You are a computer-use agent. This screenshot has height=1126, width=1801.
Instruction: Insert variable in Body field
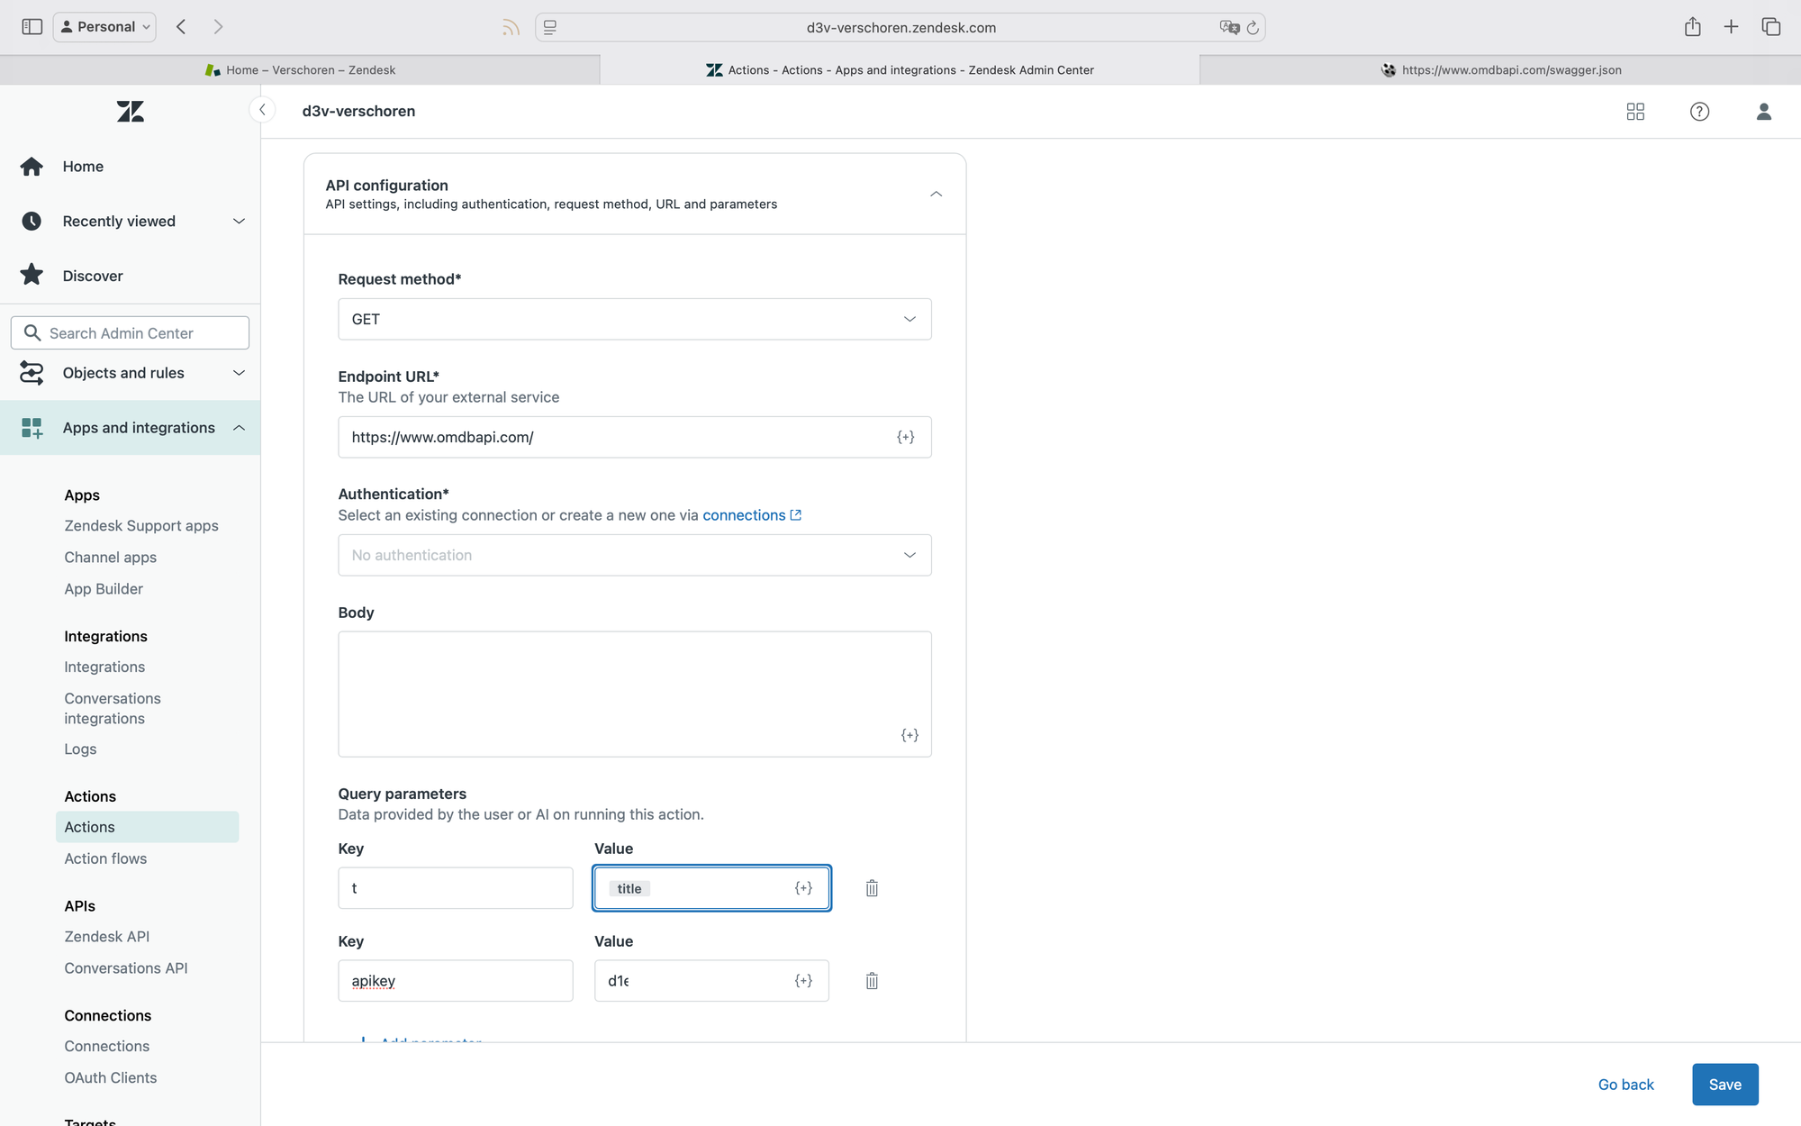[x=910, y=735]
